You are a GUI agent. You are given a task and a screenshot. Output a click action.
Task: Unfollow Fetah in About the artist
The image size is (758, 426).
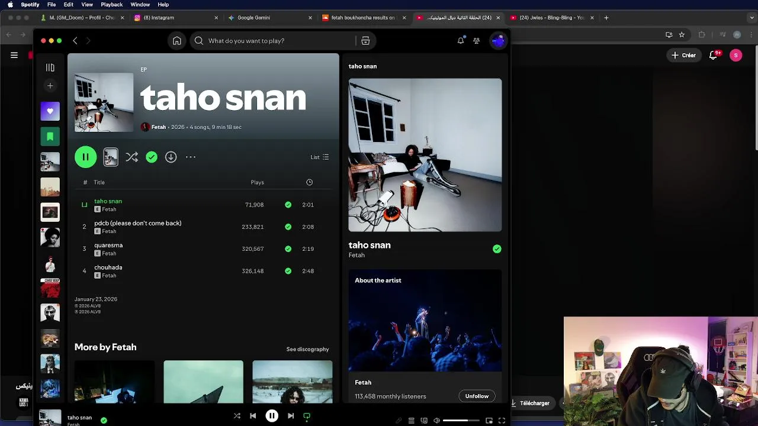click(x=477, y=396)
